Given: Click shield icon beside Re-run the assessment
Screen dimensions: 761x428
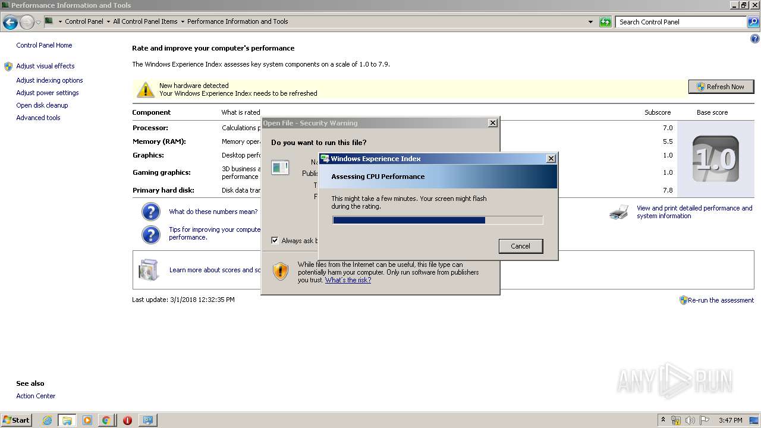Looking at the screenshot, I should [x=683, y=300].
